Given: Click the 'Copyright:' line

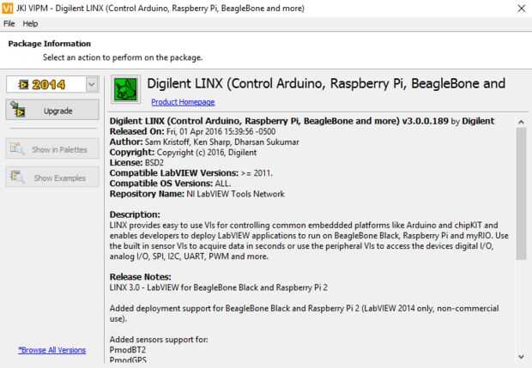Looking at the screenshot, I should [183, 153].
